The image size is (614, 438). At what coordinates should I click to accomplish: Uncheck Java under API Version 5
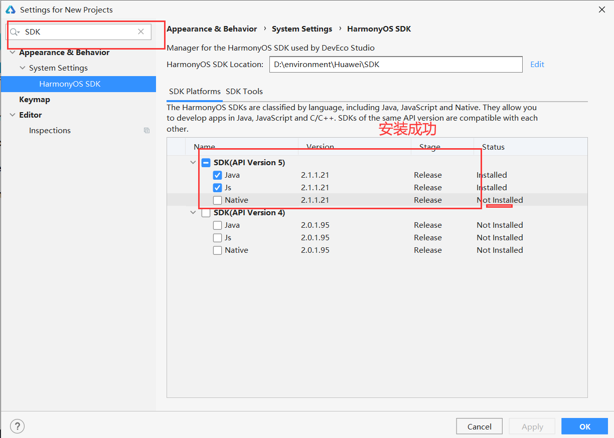(217, 175)
